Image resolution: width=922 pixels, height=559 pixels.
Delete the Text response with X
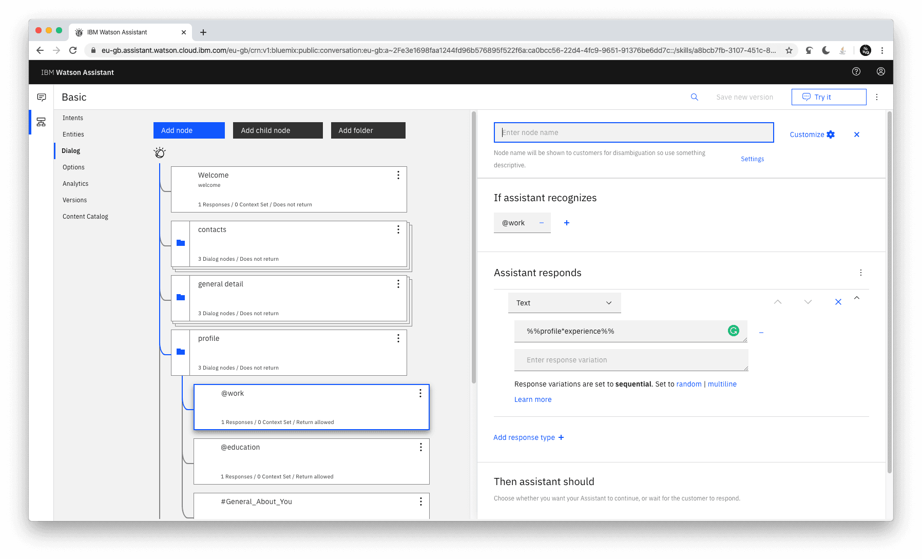(x=838, y=302)
